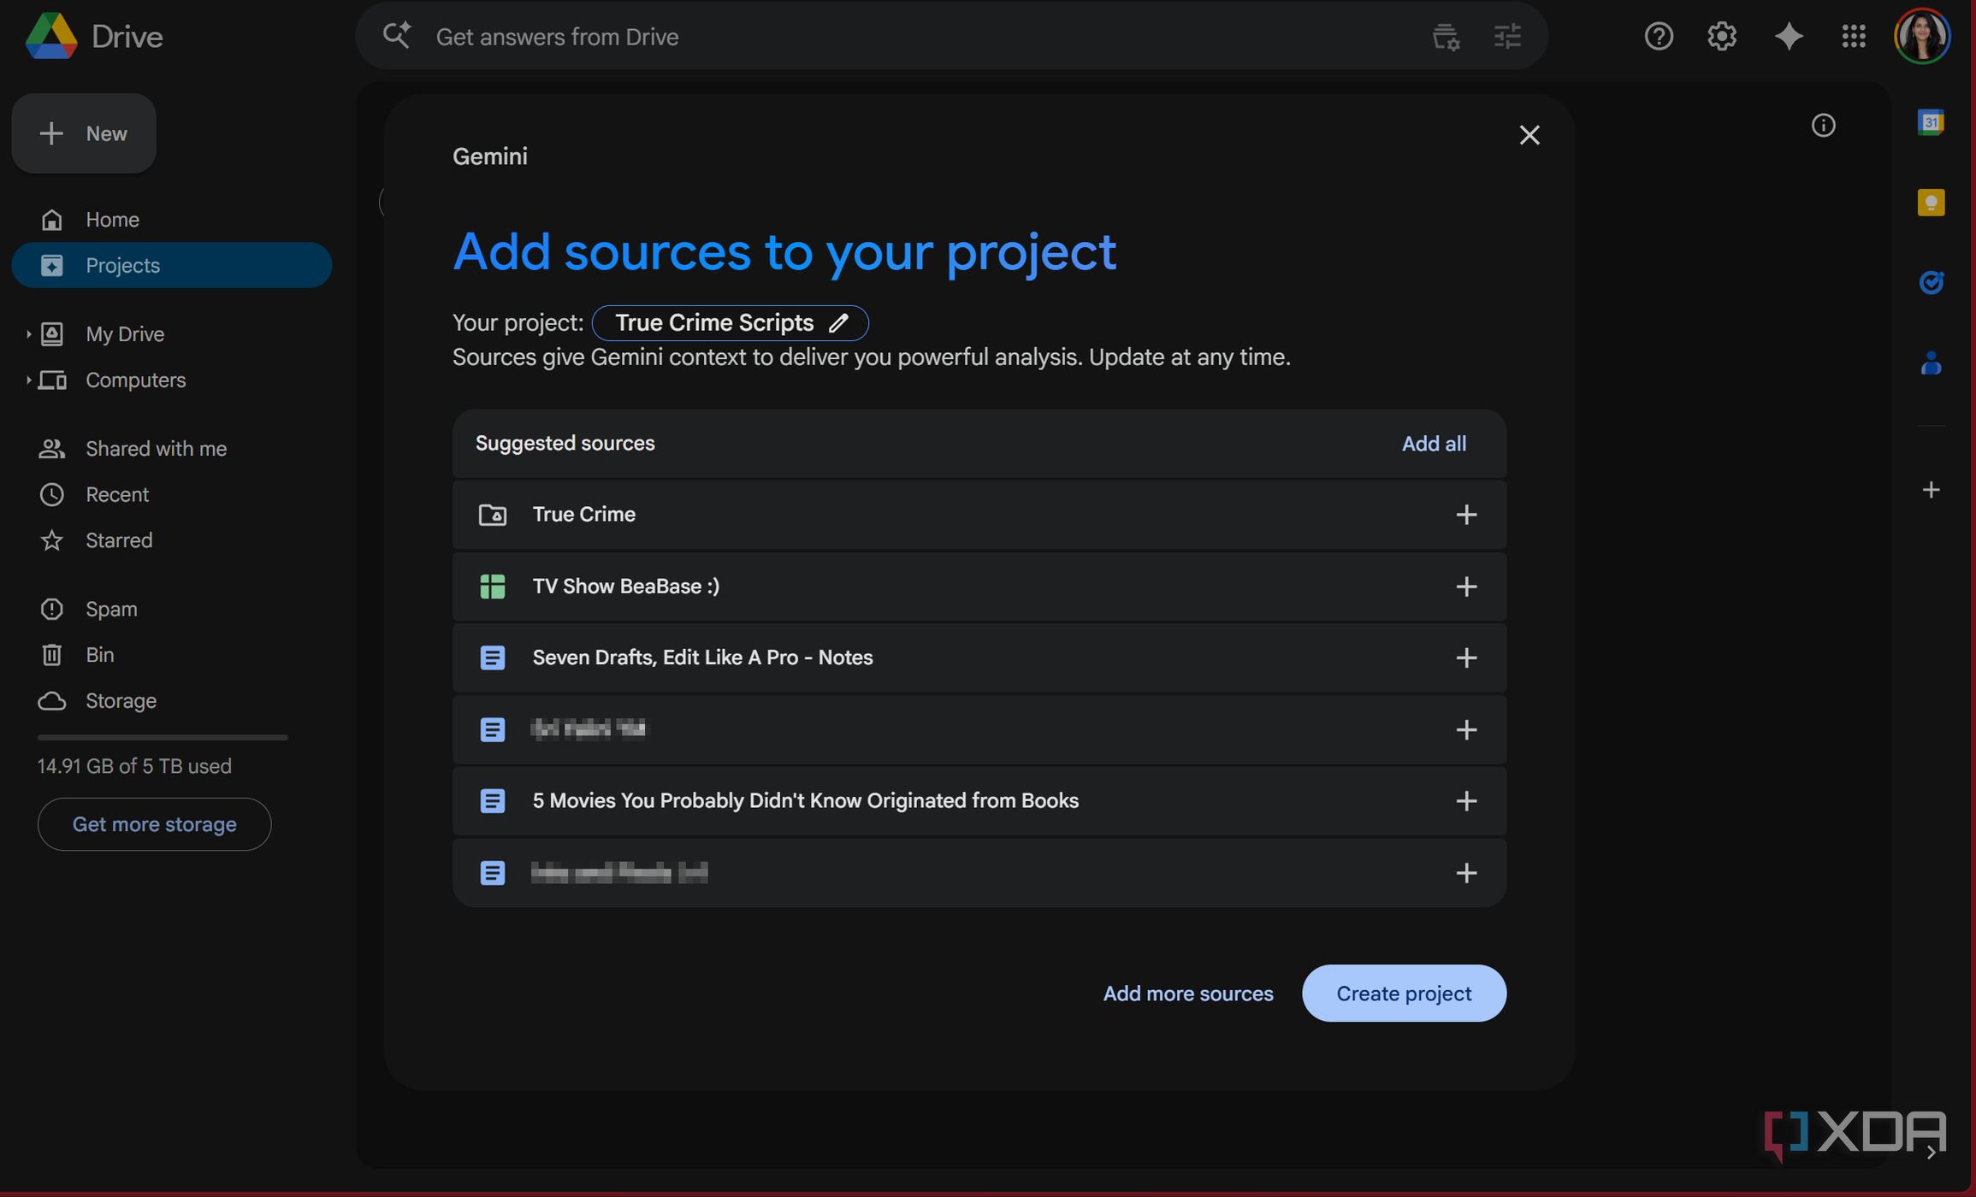Add the last blurred document in list
Viewport: 1976px width, 1197px height.
1466,873
